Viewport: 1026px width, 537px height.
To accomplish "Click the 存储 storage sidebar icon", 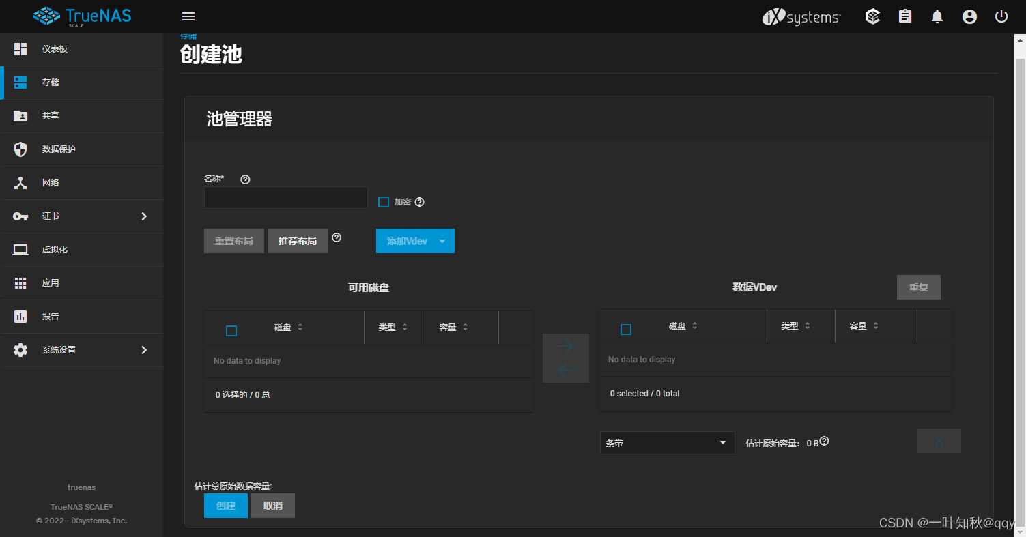I will coord(20,83).
